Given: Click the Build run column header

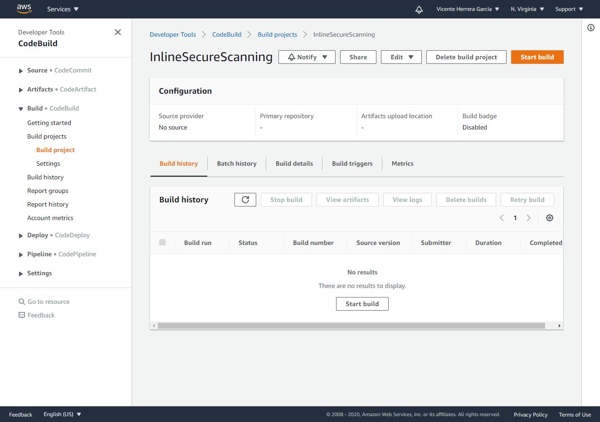Looking at the screenshot, I should [198, 243].
